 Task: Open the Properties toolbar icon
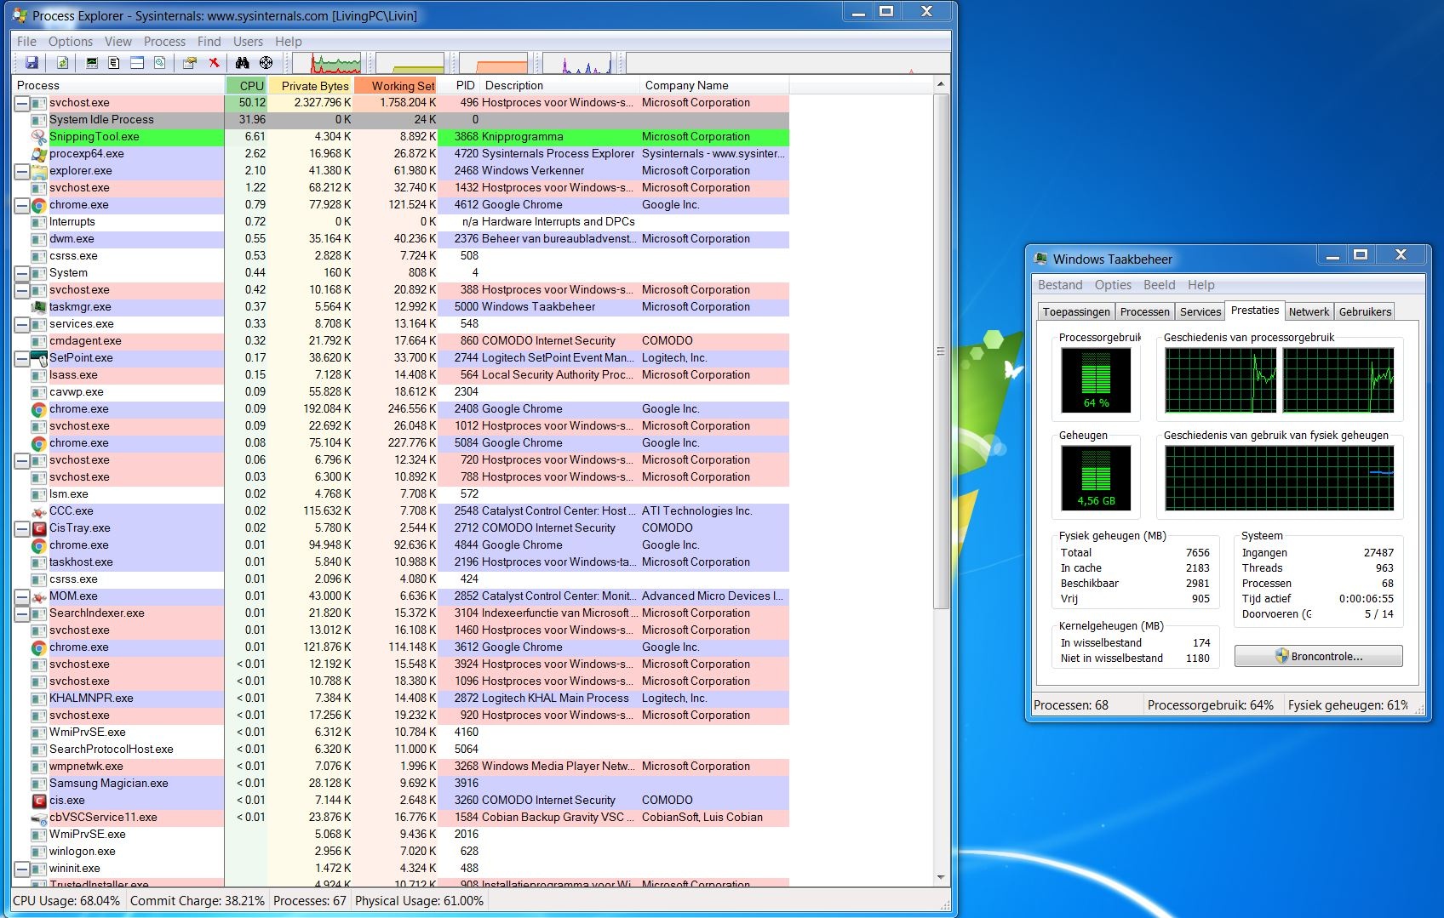point(190,63)
